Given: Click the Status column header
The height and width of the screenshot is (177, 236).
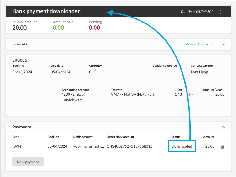Looking at the screenshot, I should [x=176, y=137].
